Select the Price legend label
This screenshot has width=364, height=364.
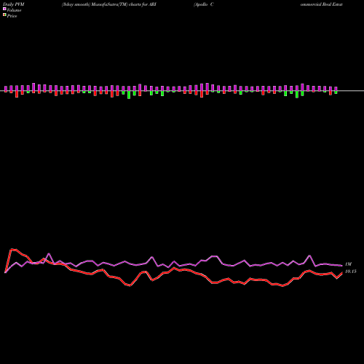point(12,16)
